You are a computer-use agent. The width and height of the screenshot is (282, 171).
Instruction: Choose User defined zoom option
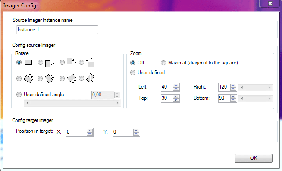pos(133,73)
